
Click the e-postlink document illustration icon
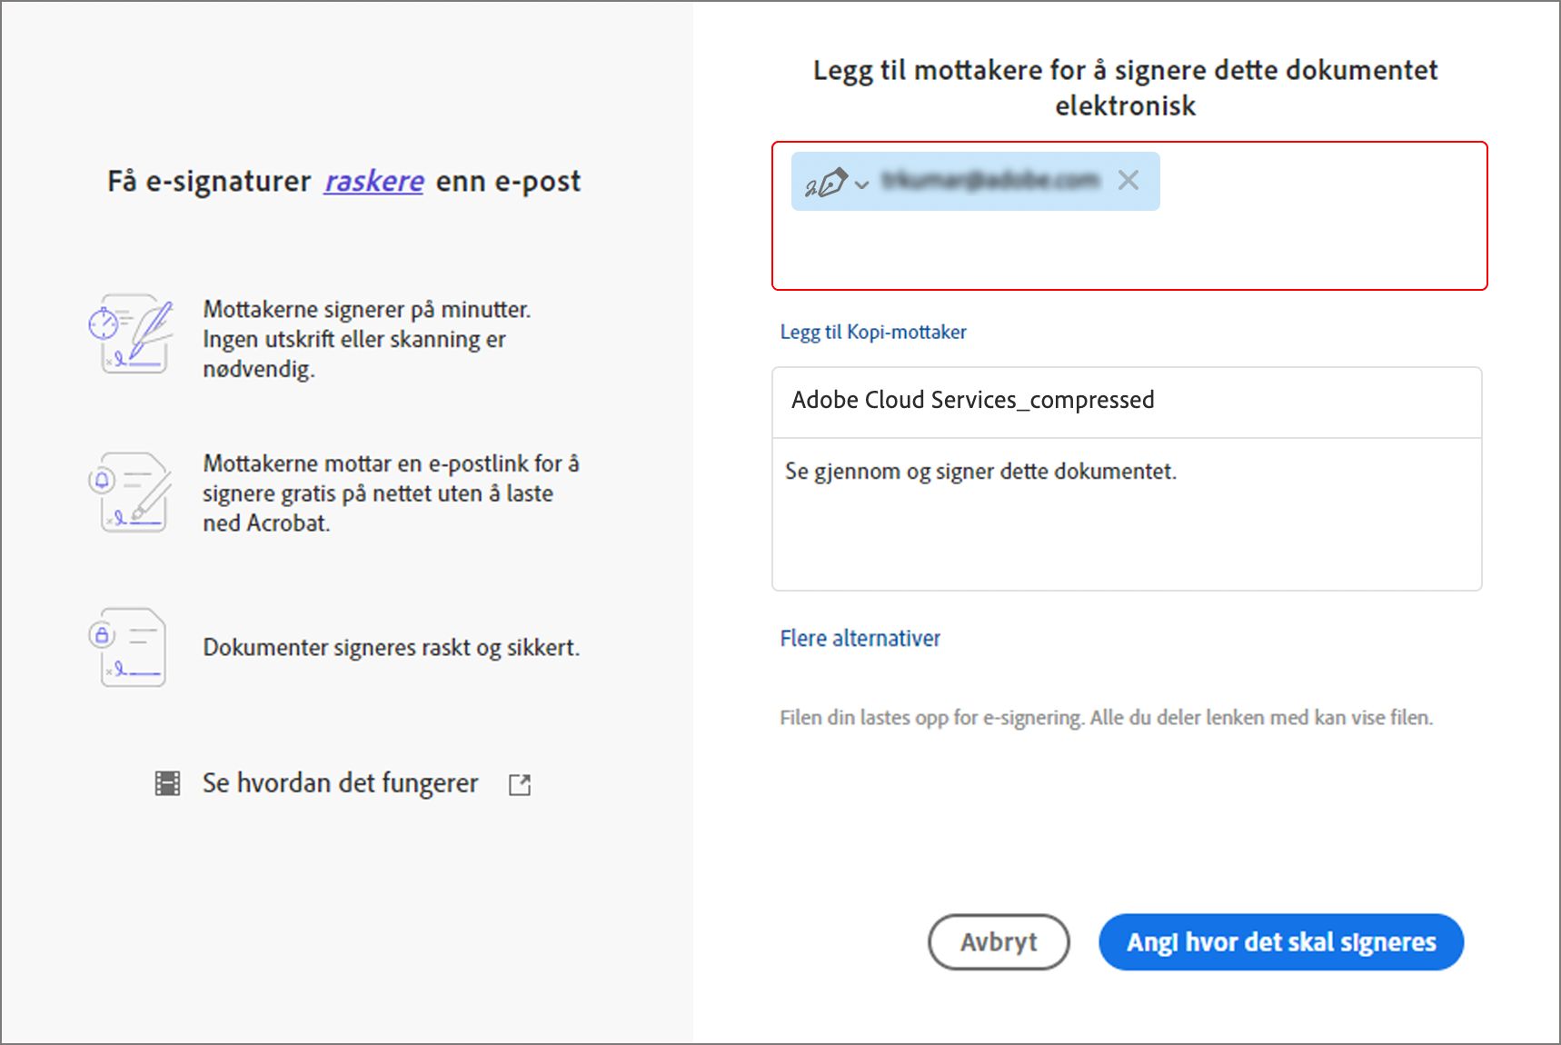[134, 492]
